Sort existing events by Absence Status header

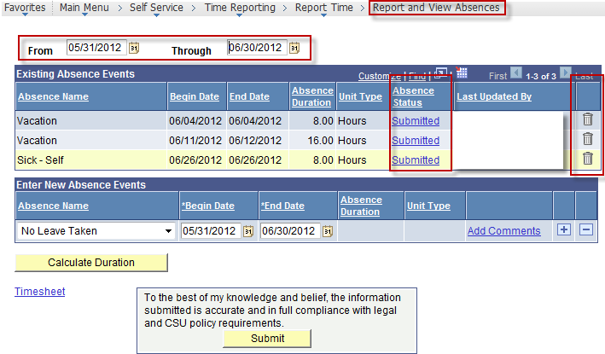(413, 96)
